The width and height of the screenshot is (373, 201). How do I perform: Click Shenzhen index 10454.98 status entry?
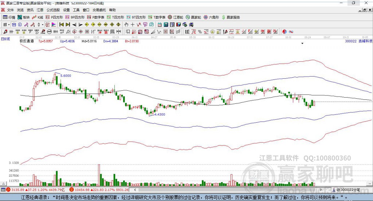pyautogui.click(x=99, y=190)
